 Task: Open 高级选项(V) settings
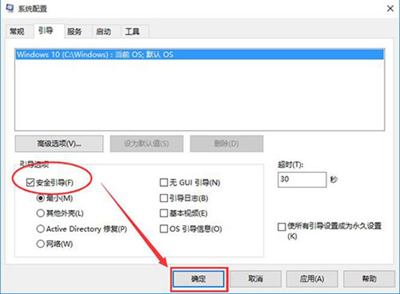tap(59, 143)
